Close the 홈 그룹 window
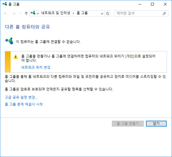This screenshot has height=157, width=172. 165,4
